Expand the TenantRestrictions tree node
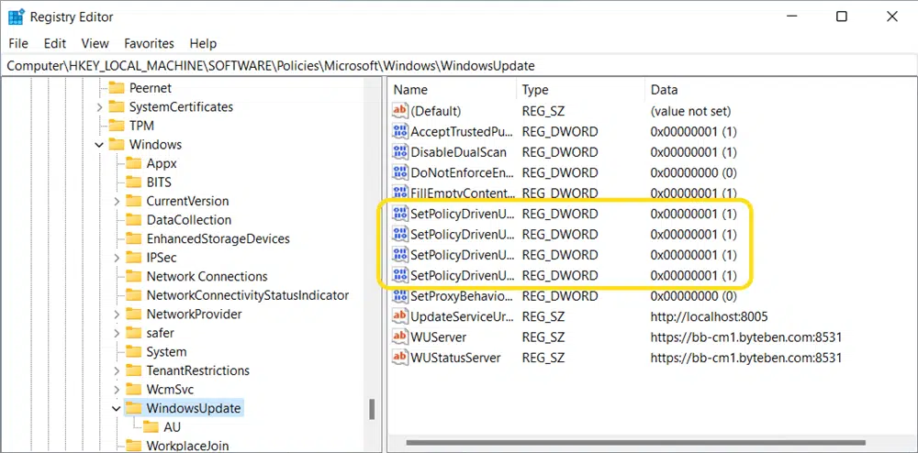Viewport: 918px width, 453px height. [x=117, y=370]
